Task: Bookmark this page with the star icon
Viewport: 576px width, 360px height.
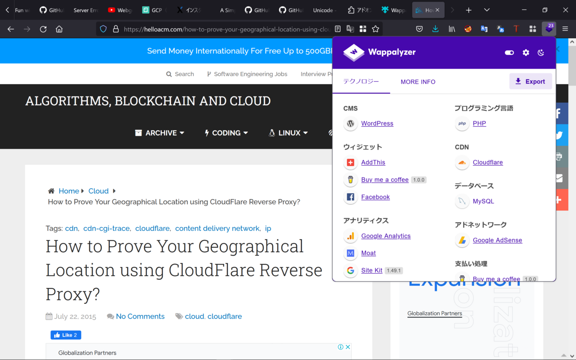Action: [375, 29]
